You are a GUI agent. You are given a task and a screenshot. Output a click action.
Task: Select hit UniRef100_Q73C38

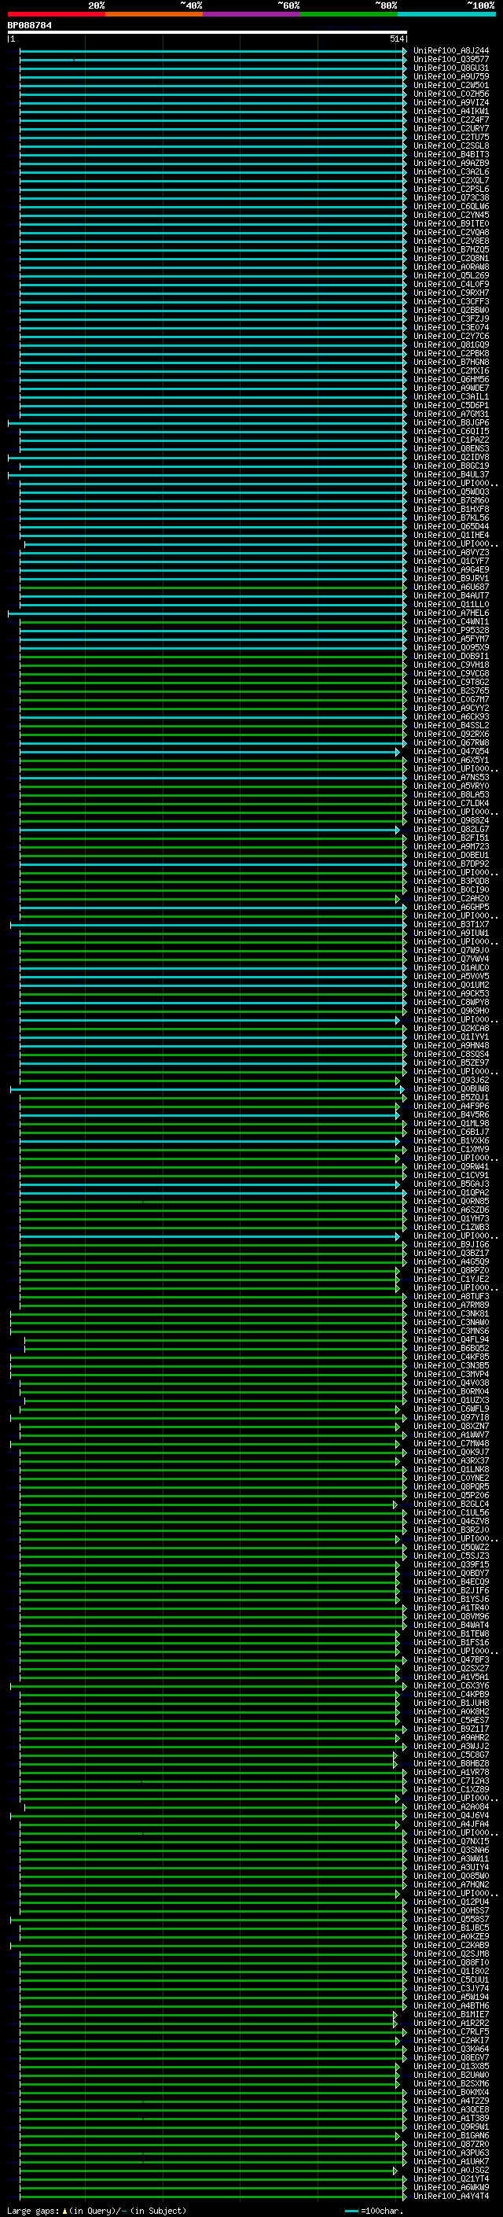pos(451,198)
